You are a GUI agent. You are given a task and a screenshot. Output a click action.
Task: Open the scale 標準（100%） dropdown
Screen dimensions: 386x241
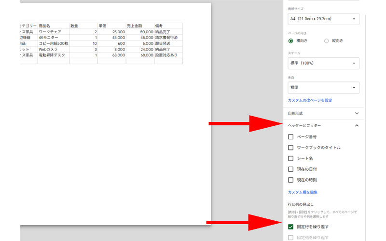coord(323,63)
